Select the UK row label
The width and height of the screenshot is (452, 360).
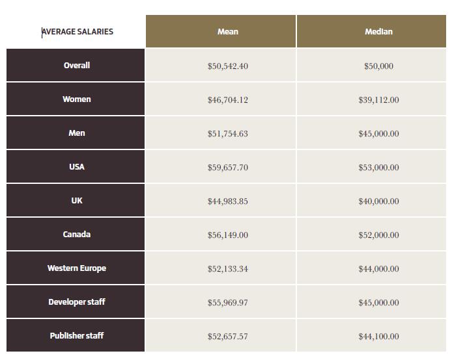point(76,200)
